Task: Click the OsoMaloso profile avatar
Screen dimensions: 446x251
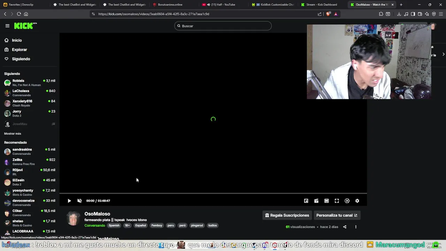Action: click(73, 219)
